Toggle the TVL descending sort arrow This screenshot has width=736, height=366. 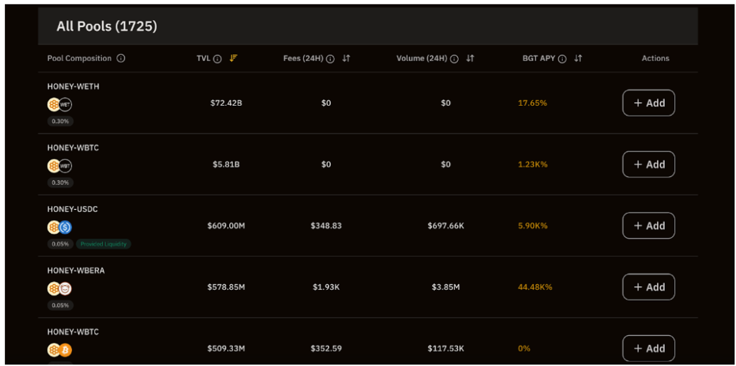point(233,58)
